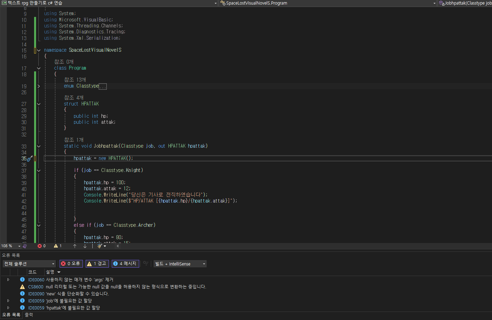This screenshot has width=492, height=320.
Task: Click the '참조 4개' CodeLens above struct HPATTAK
Action: [74, 97]
